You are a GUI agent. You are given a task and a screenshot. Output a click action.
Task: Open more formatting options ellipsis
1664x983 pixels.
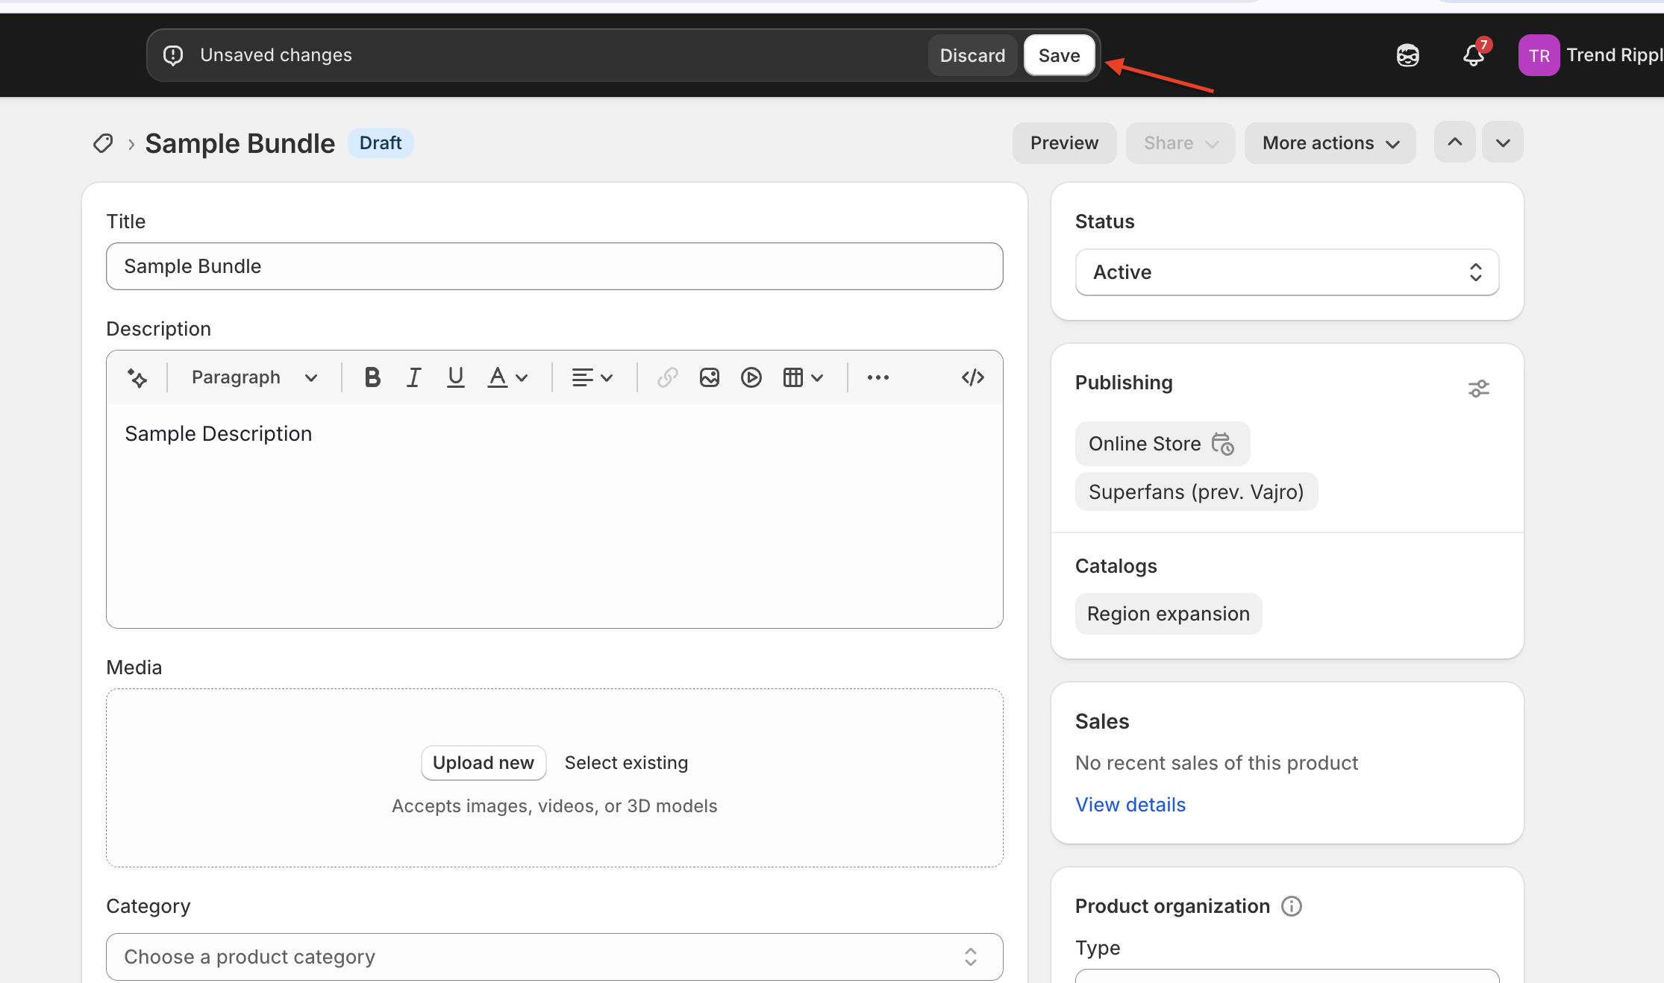click(x=878, y=377)
